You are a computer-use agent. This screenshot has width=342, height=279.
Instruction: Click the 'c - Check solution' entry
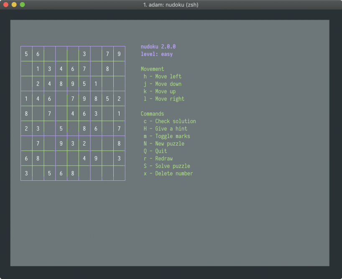[170, 121]
